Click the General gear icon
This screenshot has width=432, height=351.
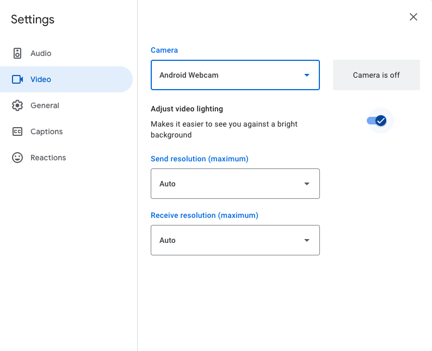point(17,105)
